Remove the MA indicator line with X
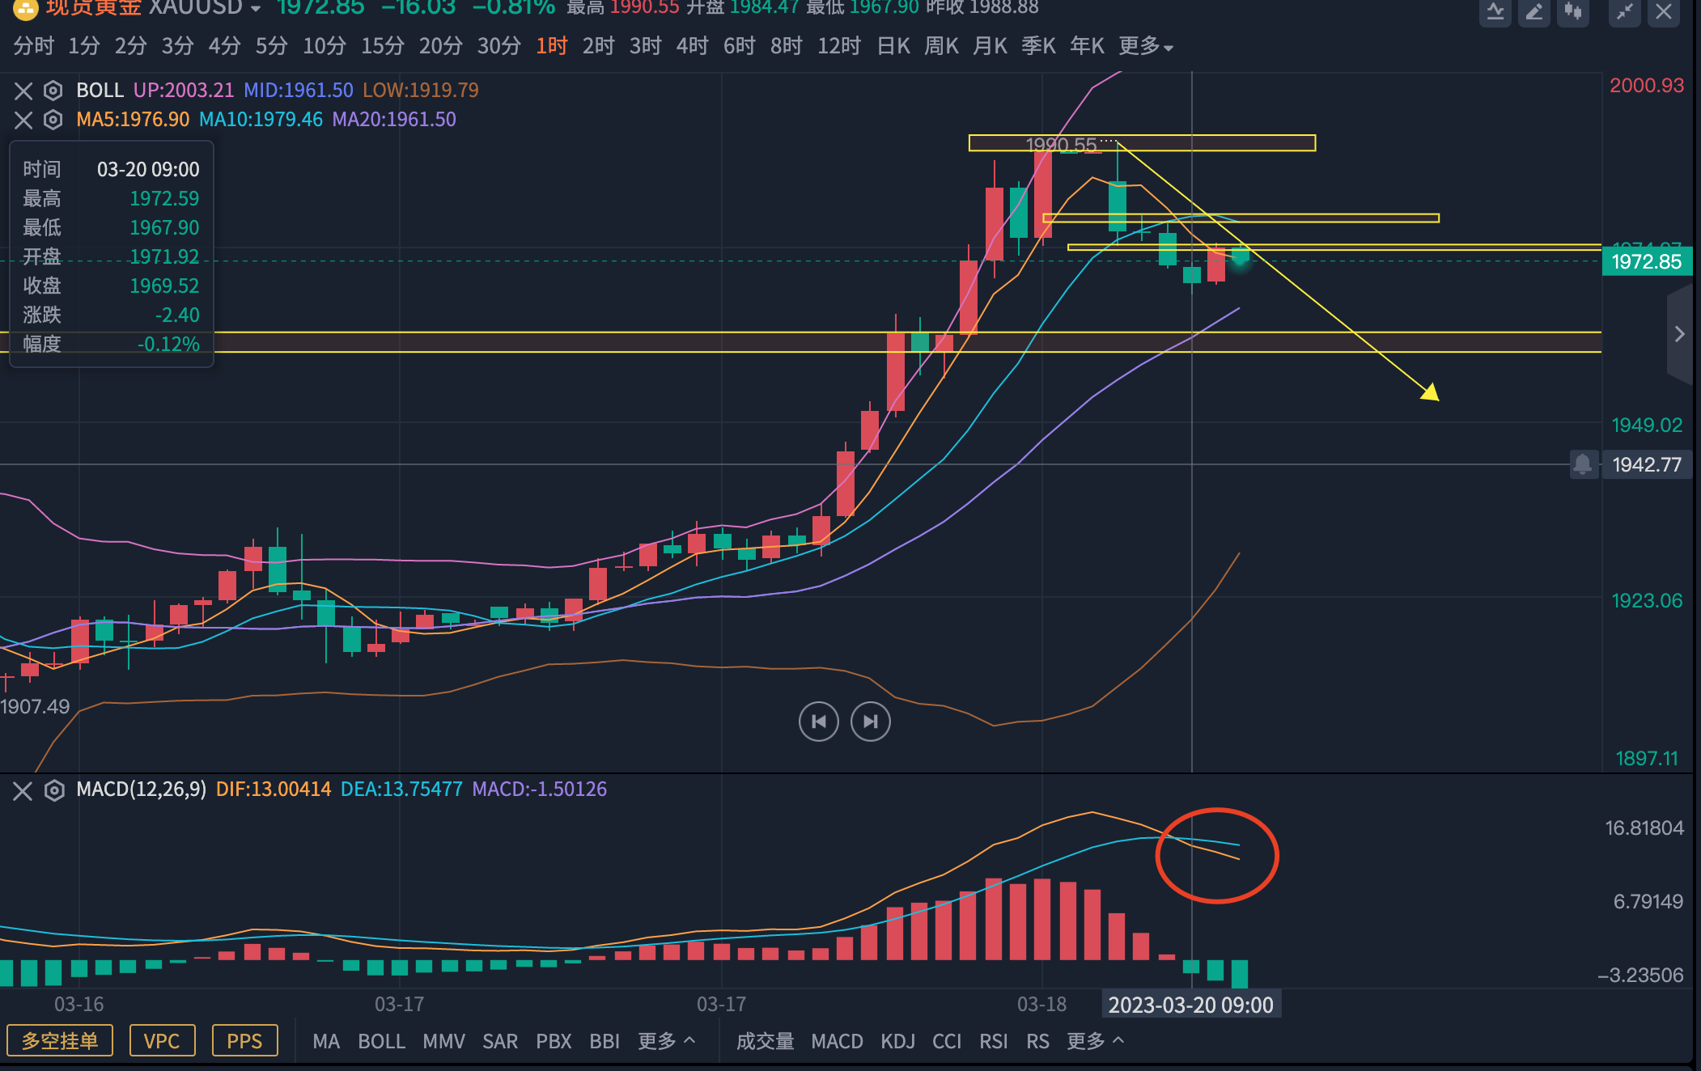This screenshot has height=1071, width=1701. (x=23, y=120)
